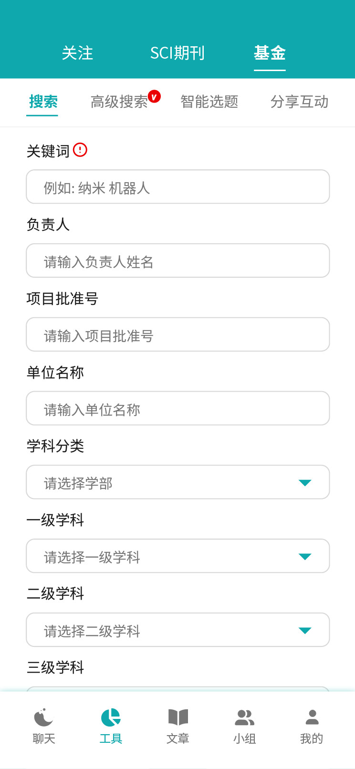Open the 聊天 chat icon
355x769 pixels.
[x=44, y=717]
